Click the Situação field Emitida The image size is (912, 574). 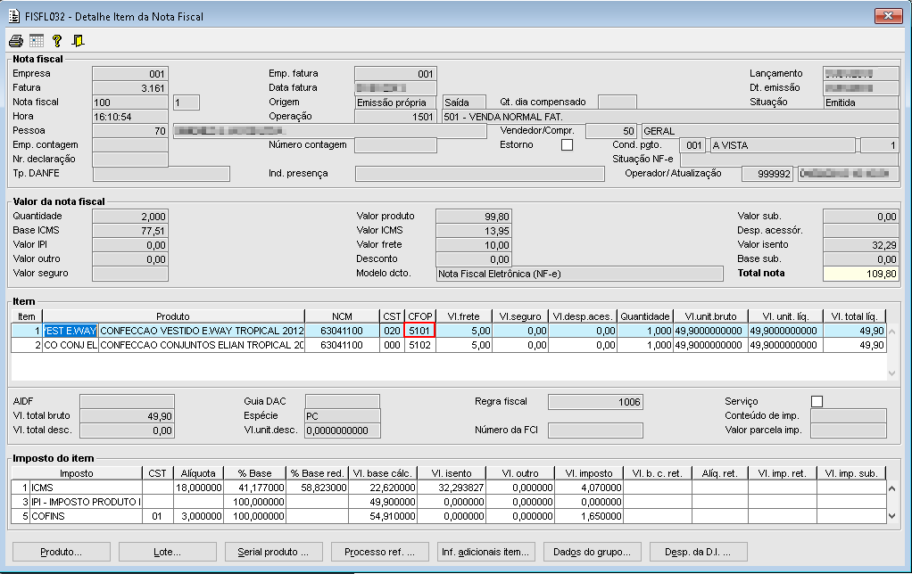[x=861, y=102]
